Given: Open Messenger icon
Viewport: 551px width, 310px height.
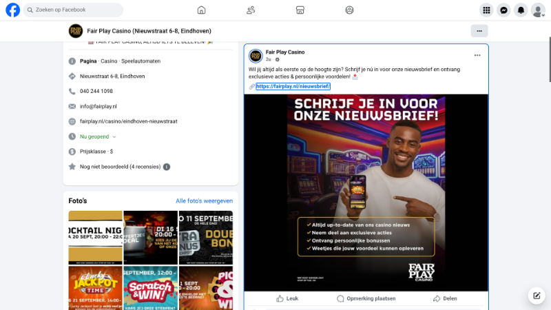Looking at the screenshot, I should tap(503, 10).
